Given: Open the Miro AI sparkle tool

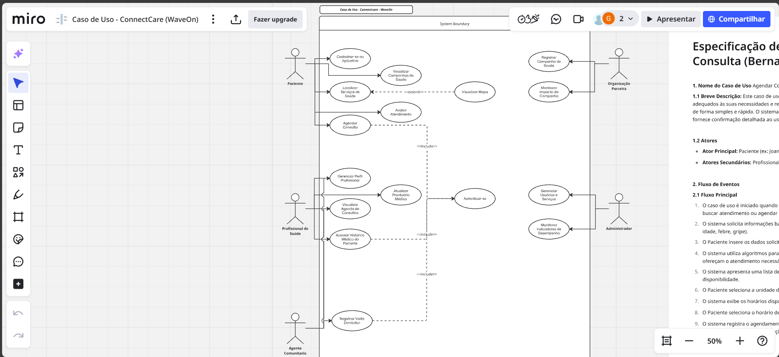Looking at the screenshot, I should coord(18,54).
